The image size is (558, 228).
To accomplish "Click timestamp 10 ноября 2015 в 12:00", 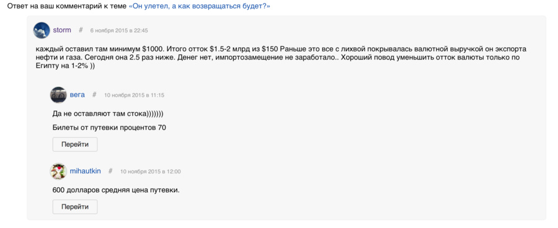I will point(151,172).
